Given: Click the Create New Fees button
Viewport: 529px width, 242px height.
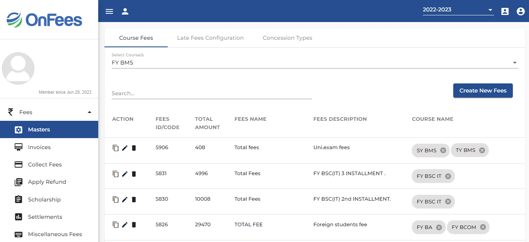Looking at the screenshot, I should (x=483, y=91).
